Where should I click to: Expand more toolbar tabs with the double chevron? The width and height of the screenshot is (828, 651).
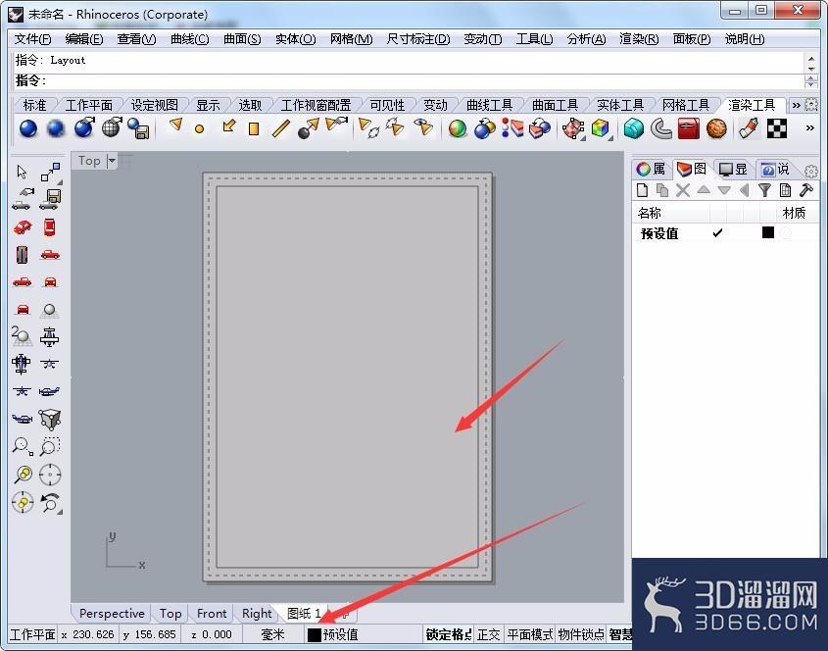pyautogui.click(x=796, y=105)
